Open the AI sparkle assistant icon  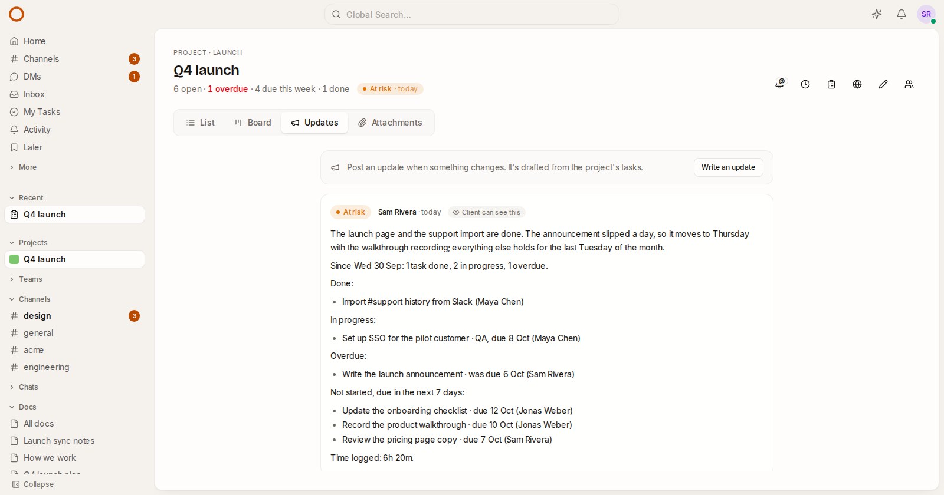click(877, 14)
